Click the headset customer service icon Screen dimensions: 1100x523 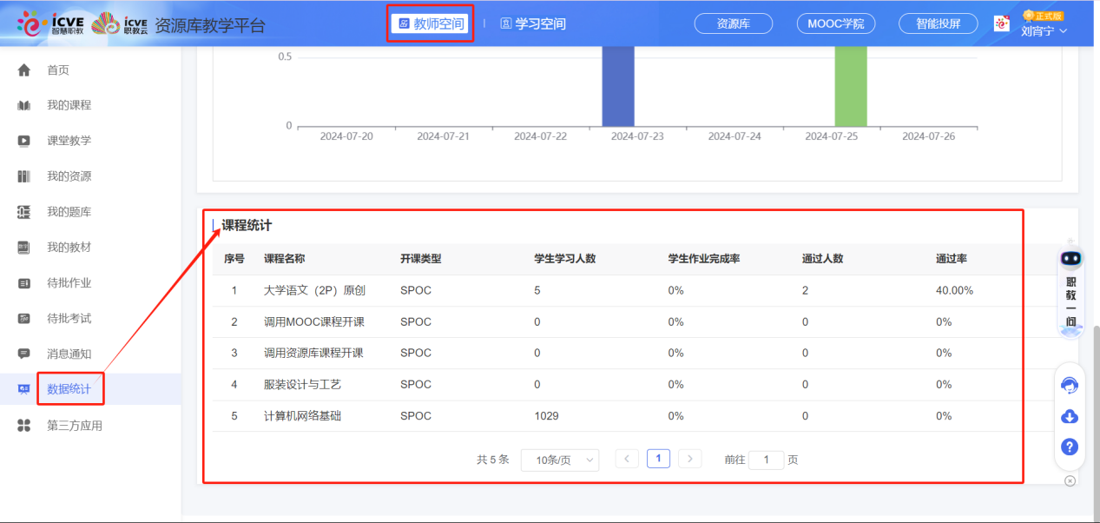click(x=1070, y=386)
